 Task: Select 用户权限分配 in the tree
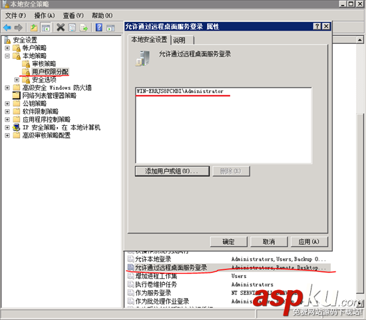50,72
